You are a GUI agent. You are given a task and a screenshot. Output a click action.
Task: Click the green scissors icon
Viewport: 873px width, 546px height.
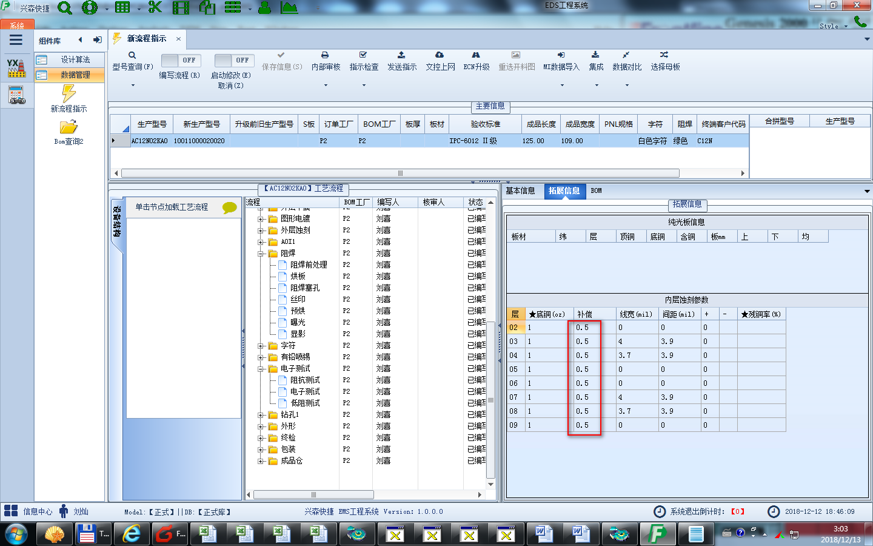tap(155, 7)
